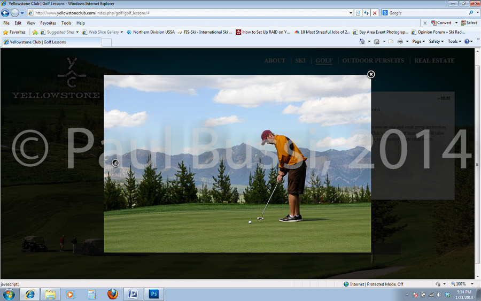481x301 pixels.
Task: Select the Yellowstone Club Golf Lessons tab
Action: [51, 42]
